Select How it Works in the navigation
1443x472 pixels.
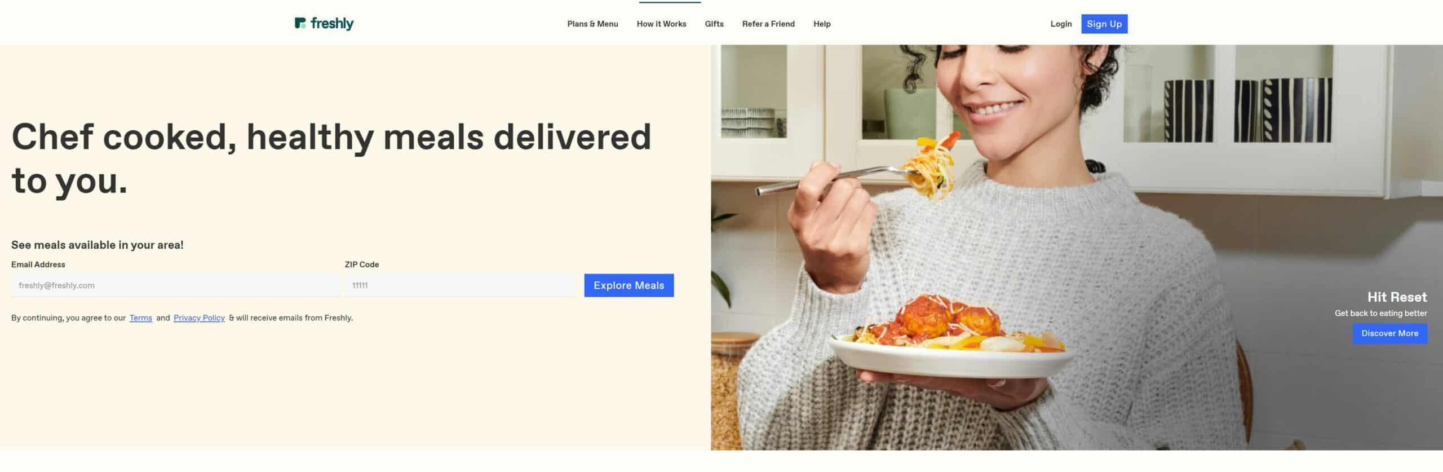tap(661, 24)
